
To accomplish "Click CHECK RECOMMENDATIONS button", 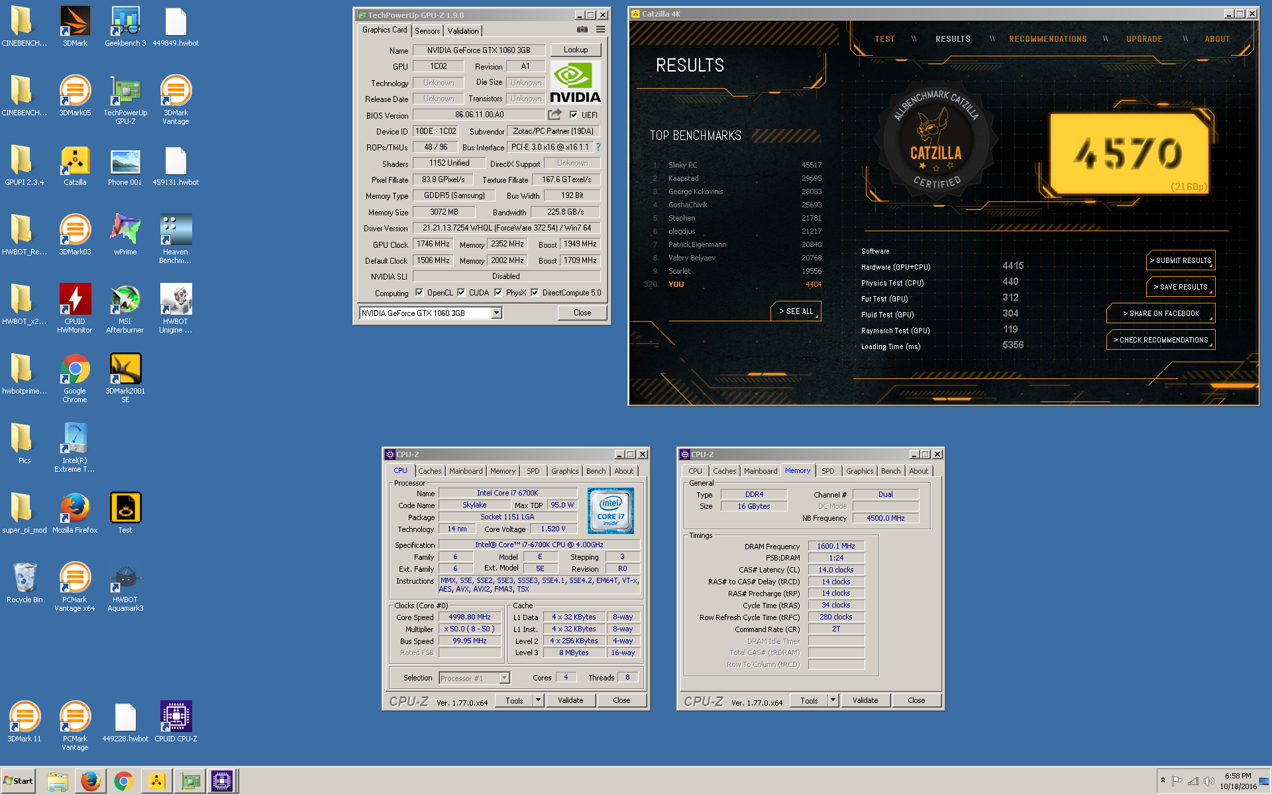I will click(1161, 340).
